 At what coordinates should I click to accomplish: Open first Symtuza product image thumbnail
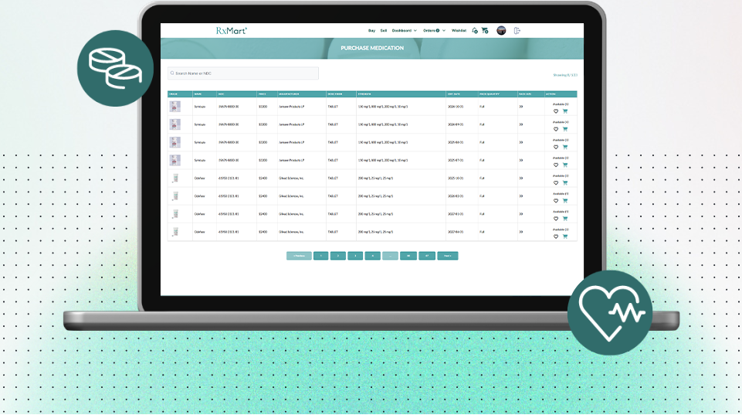click(x=174, y=107)
